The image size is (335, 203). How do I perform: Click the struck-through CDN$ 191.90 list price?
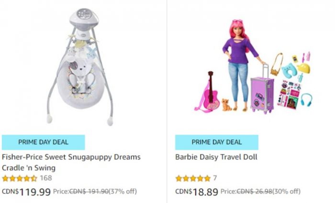89,192
